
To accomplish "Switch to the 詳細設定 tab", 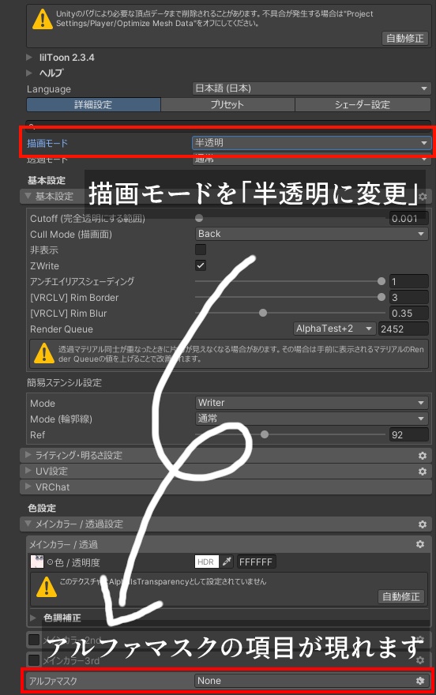I will 93,104.
